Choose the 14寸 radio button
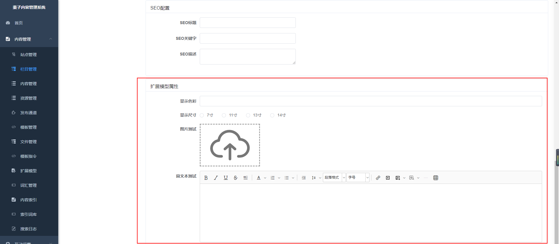 click(272, 115)
